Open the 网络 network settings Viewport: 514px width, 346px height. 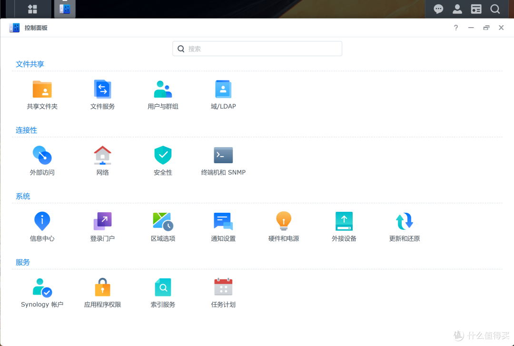click(x=102, y=161)
